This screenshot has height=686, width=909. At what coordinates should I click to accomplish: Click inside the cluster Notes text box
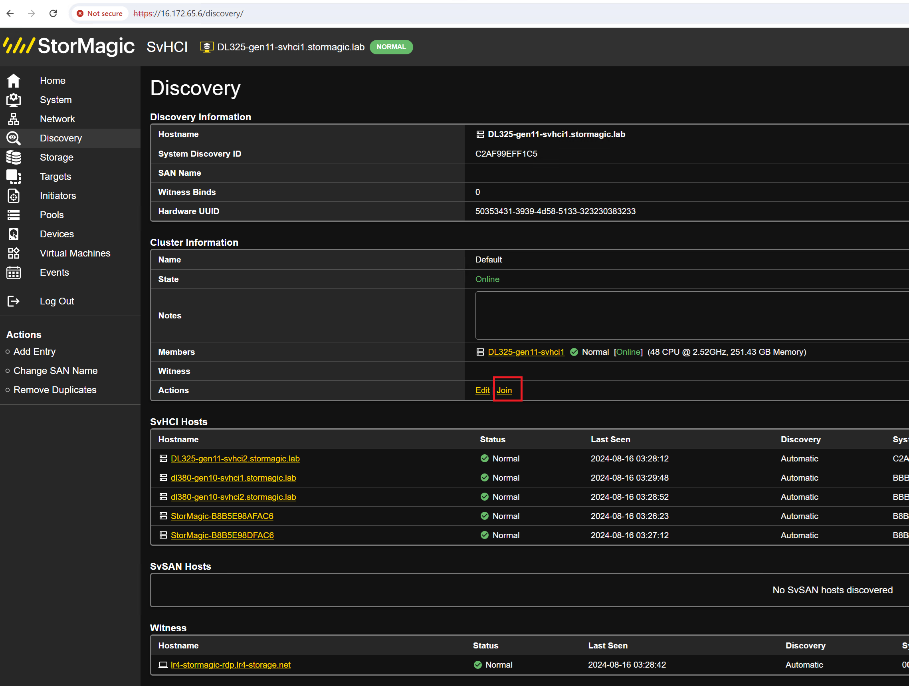pyautogui.click(x=692, y=316)
